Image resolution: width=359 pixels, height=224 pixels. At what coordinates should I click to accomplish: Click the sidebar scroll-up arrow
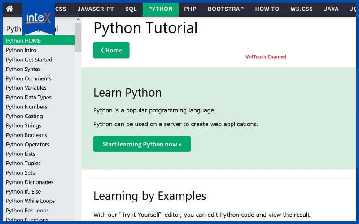(78, 20)
